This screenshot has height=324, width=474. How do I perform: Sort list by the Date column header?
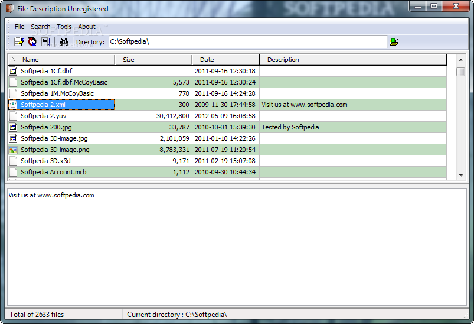(226, 60)
